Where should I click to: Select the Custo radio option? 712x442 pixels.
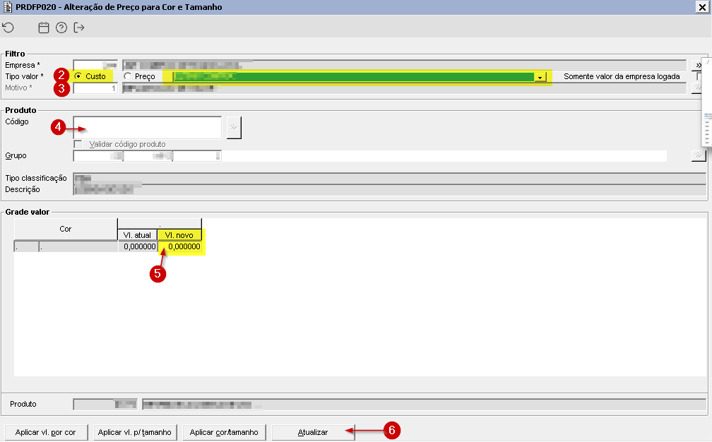click(78, 76)
